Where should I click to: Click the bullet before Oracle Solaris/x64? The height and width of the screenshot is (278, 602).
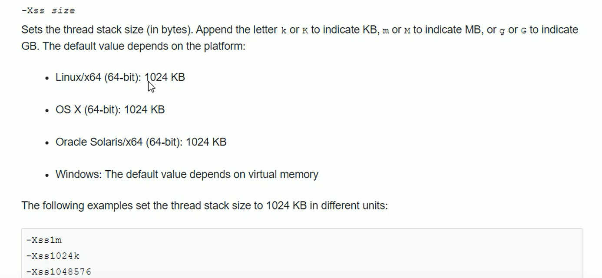47,143
